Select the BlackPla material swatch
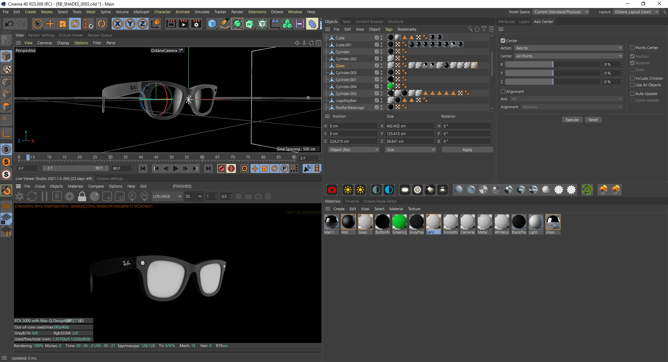Viewport: 668px width, 362px height. click(519, 224)
